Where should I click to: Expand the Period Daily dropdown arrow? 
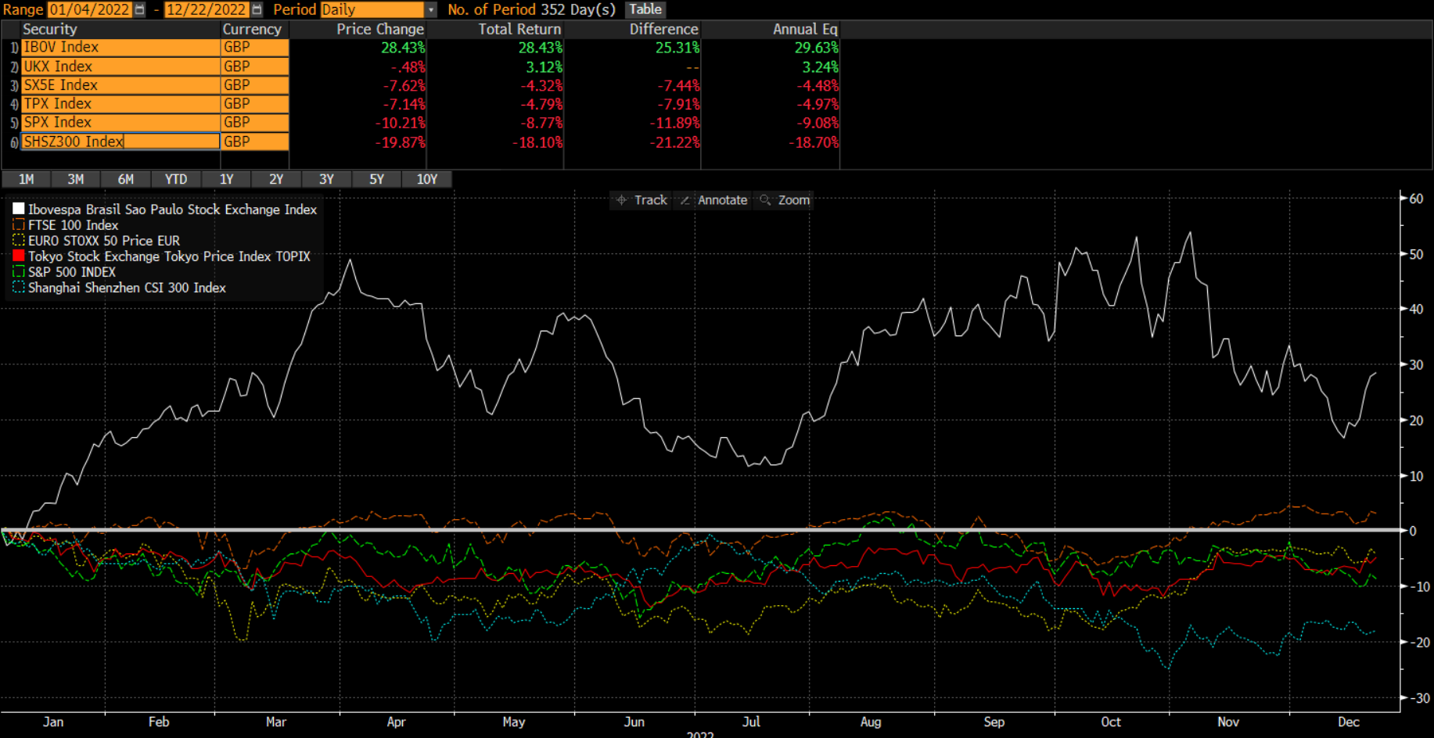pyautogui.click(x=430, y=9)
